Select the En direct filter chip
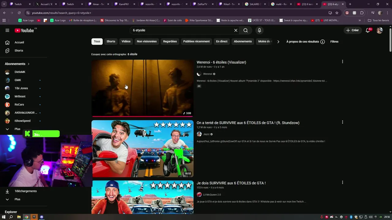392x220 pixels. 222,42
